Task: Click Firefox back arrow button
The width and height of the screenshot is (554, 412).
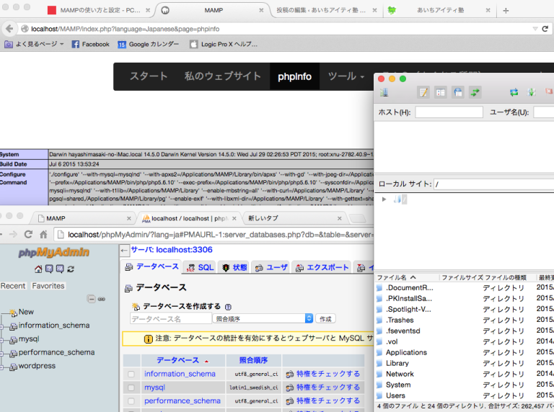Action: 9,29
